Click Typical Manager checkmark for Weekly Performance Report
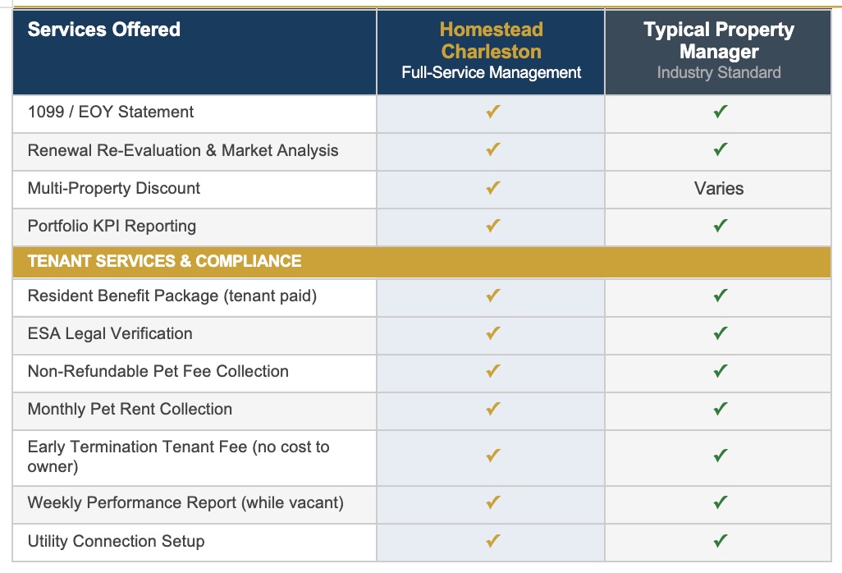Screen dimensions: 842x573 pos(720,502)
